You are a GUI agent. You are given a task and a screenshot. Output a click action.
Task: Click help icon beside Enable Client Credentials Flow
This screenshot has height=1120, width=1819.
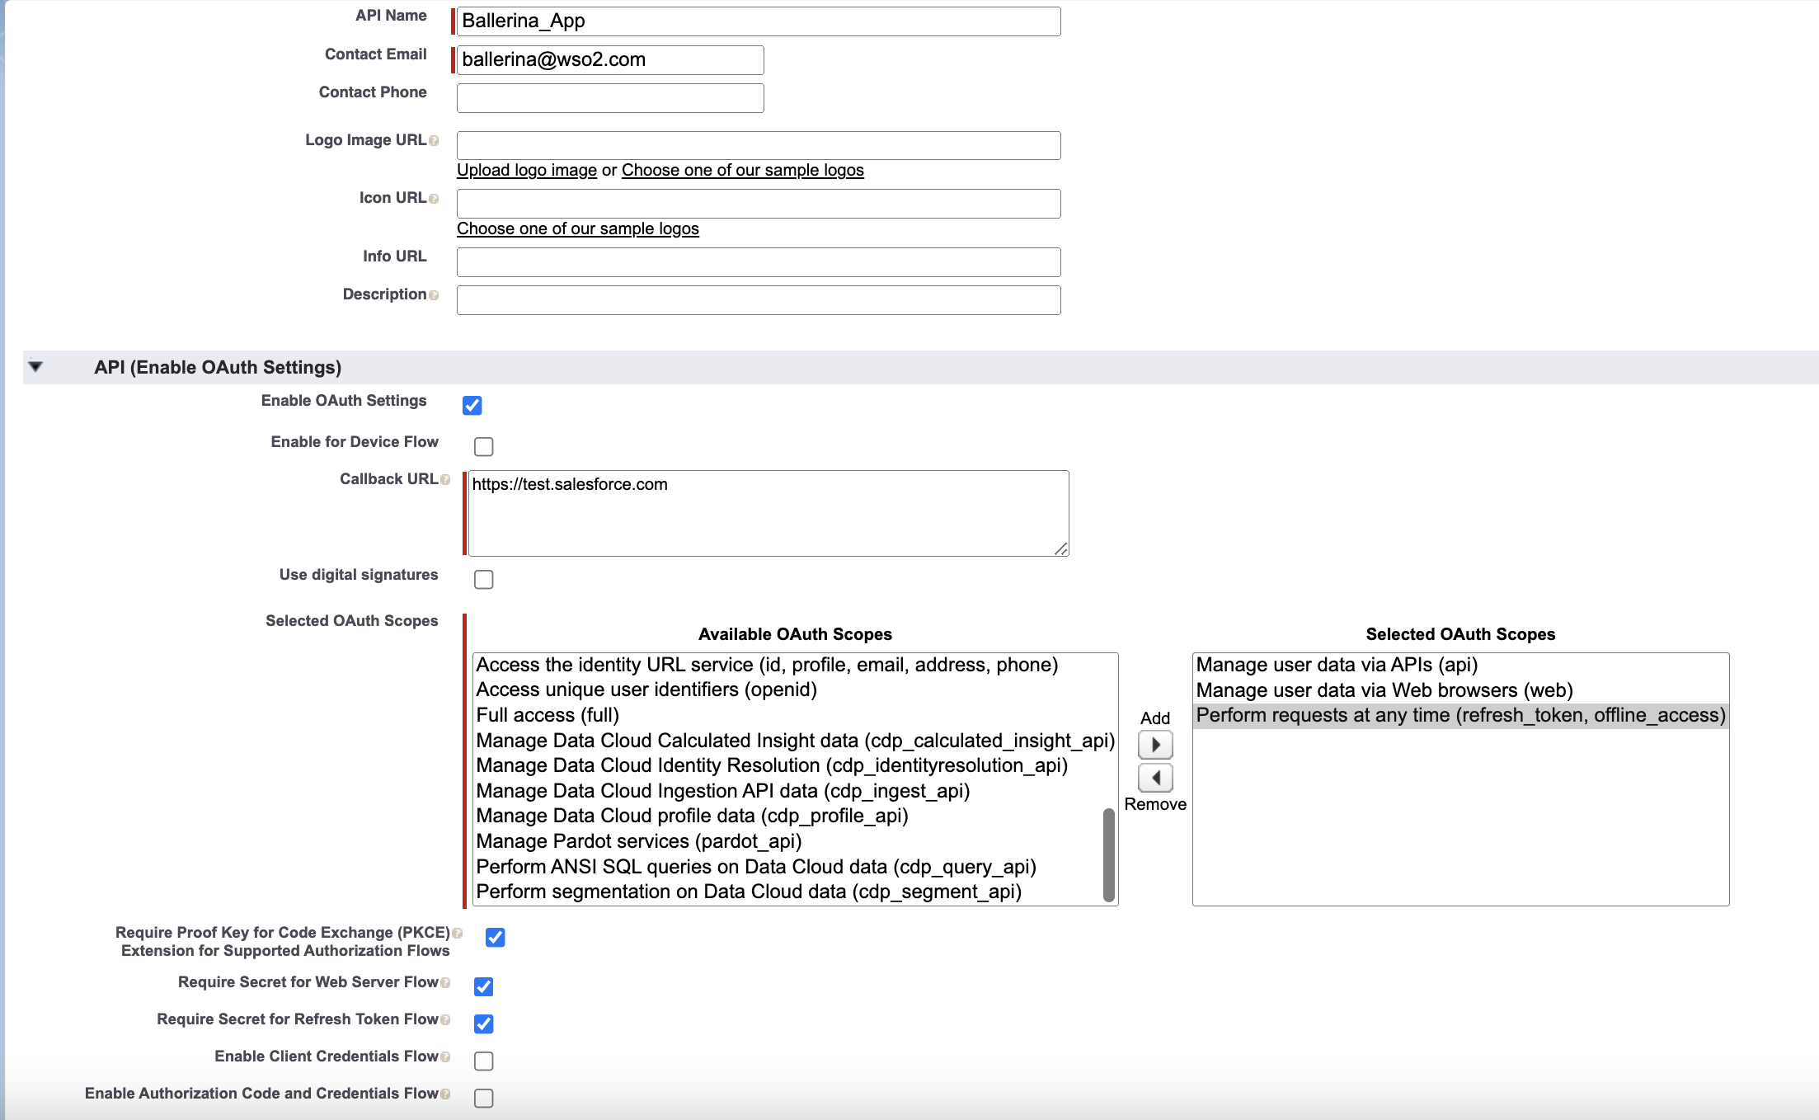point(445,1057)
